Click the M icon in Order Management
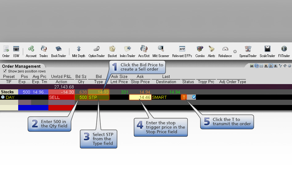Screen dimensions: 292x178 (252, 66)
